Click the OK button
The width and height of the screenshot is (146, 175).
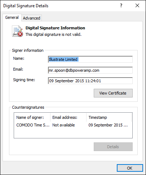pyautogui.click(x=130, y=168)
